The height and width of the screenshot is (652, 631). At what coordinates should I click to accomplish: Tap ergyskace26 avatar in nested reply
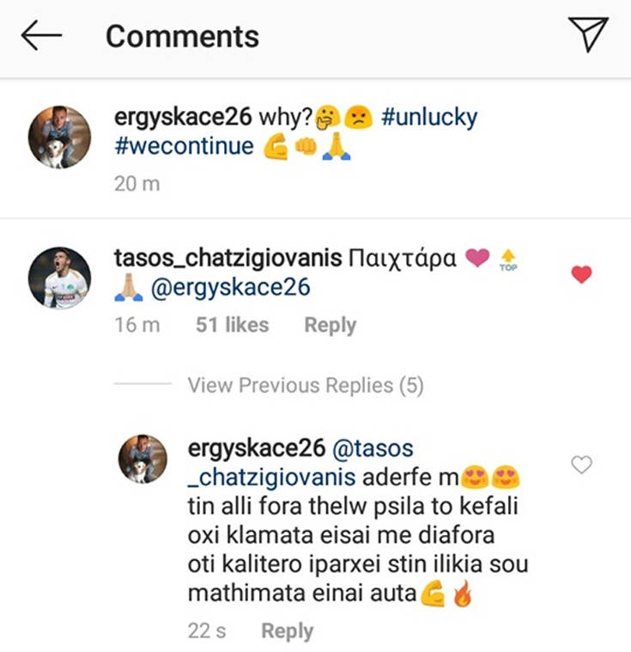(x=142, y=458)
